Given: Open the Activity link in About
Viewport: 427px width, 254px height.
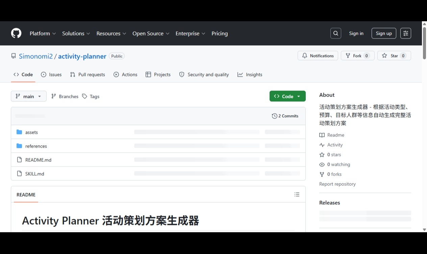Looking at the screenshot, I should (x=331, y=145).
